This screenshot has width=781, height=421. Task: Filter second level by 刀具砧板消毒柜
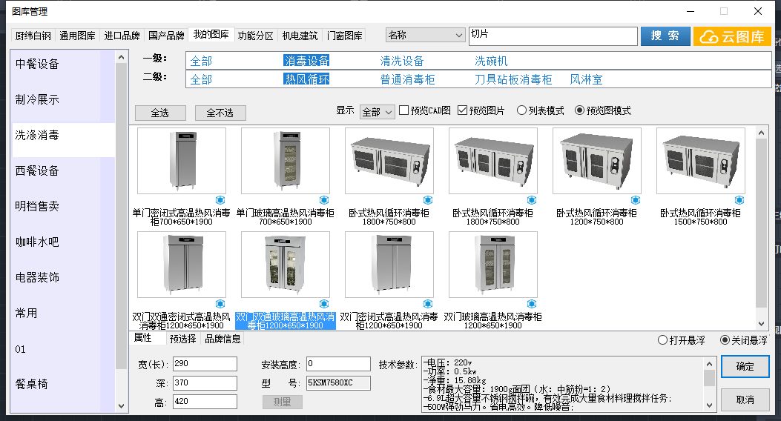coord(513,79)
